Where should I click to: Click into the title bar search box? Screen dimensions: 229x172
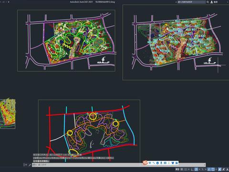click(x=191, y=2)
